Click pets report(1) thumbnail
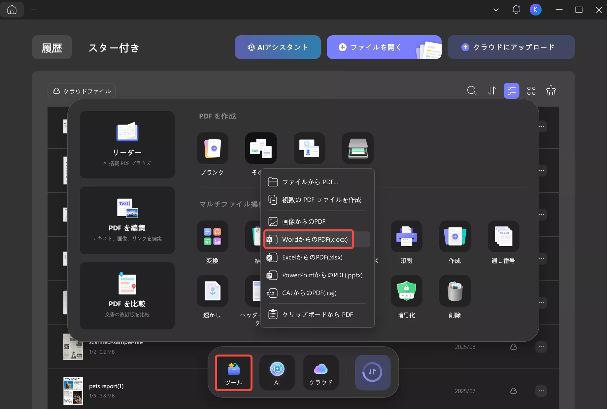This screenshot has width=607, height=409. click(x=73, y=391)
